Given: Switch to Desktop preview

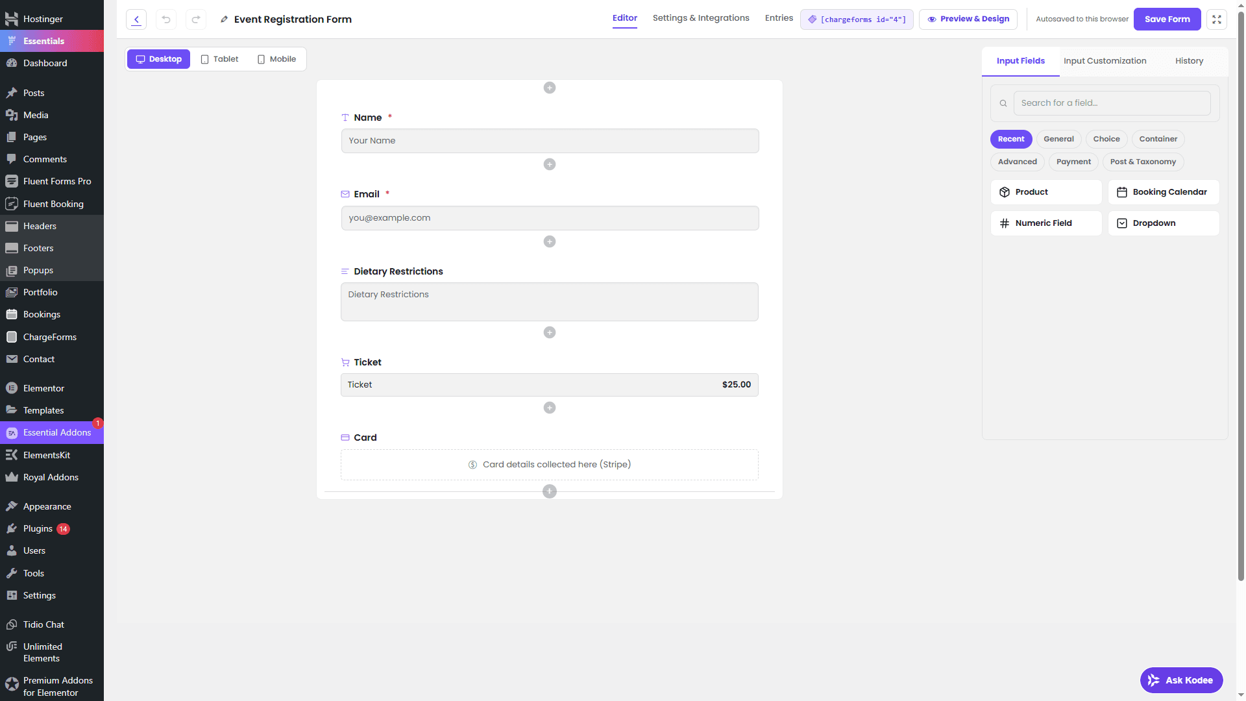Looking at the screenshot, I should [x=158, y=59].
